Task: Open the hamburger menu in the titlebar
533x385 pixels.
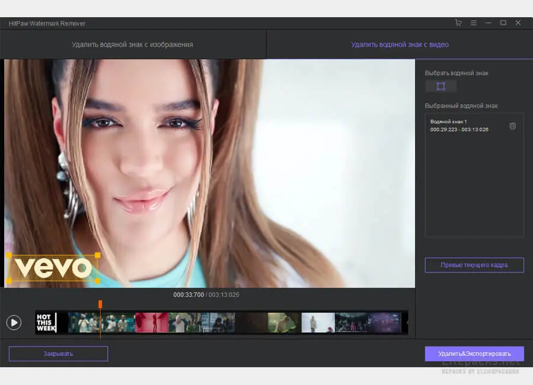Action: point(473,23)
